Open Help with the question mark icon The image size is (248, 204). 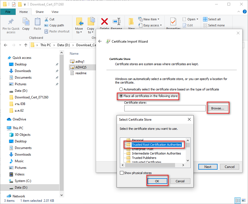pyautogui.click(x=244, y=12)
